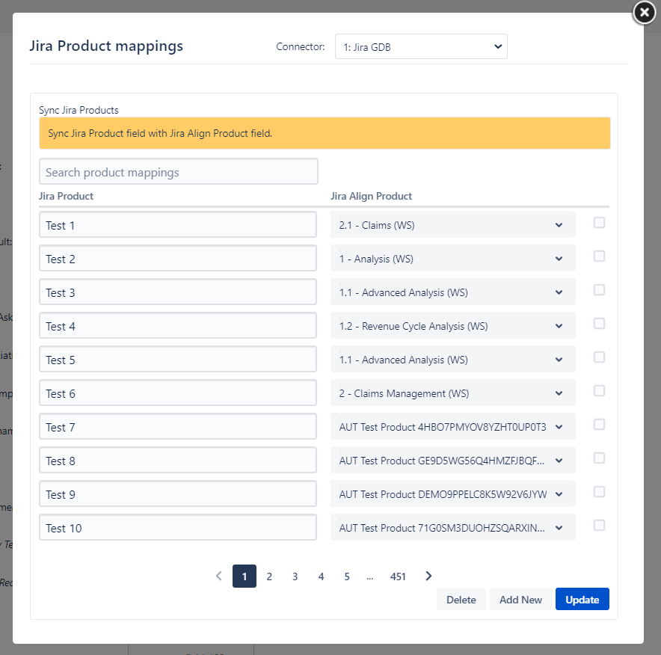This screenshot has width=661, height=655.
Task: Open Test 7's AUT Test Product dropdown
Action: 452,427
